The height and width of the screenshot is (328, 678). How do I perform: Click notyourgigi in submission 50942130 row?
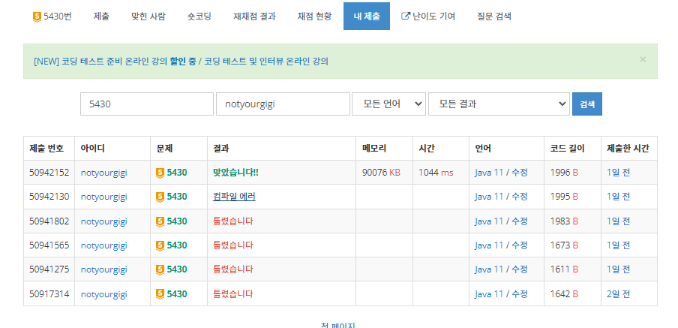pyautogui.click(x=103, y=197)
